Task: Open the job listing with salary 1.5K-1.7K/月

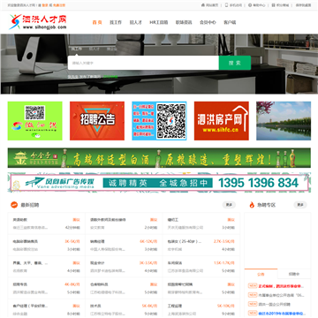Action: (x=201, y=267)
